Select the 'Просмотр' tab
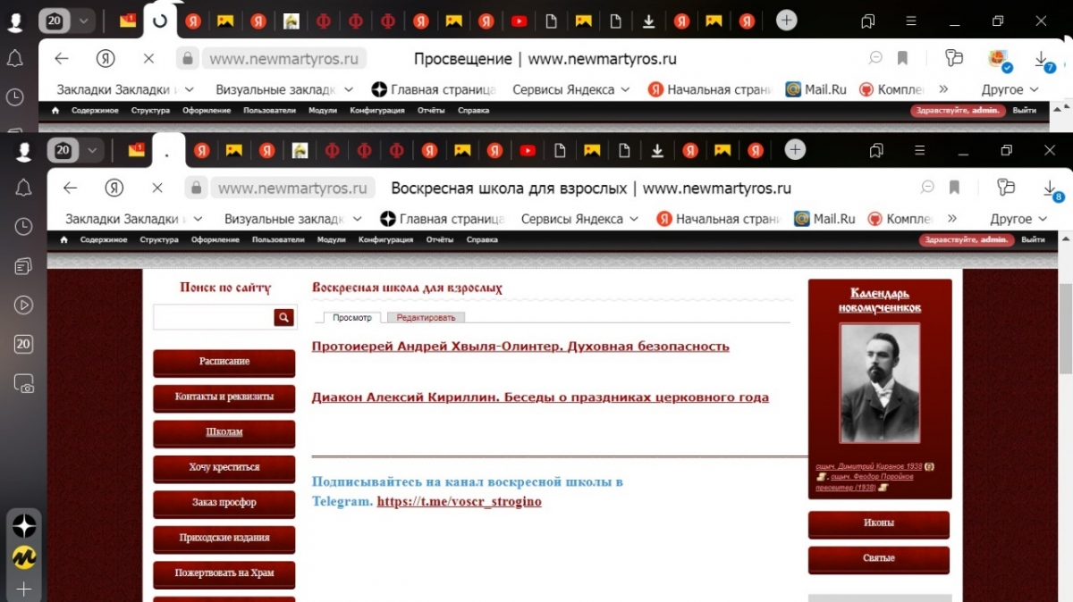This screenshot has width=1073, height=602. pyautogui.click(x=351, y=317)
